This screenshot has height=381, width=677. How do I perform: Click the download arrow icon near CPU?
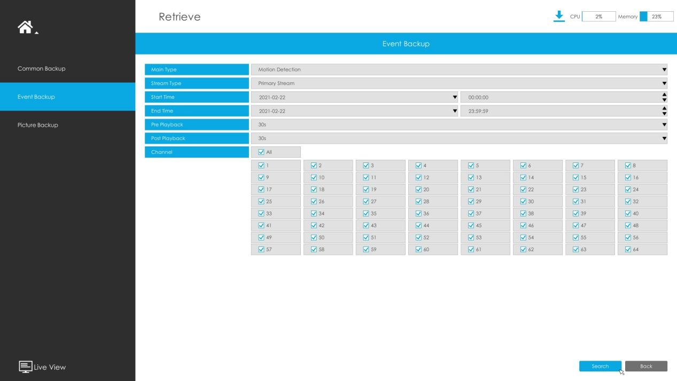click(x=559, y=16)
